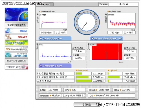Screen dimensions: 141x108
Task: Click the speedometer gauge dial
Action: (x=87, y=22)
